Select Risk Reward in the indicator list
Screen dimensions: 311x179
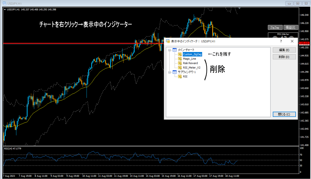click(x=190, y=63)
